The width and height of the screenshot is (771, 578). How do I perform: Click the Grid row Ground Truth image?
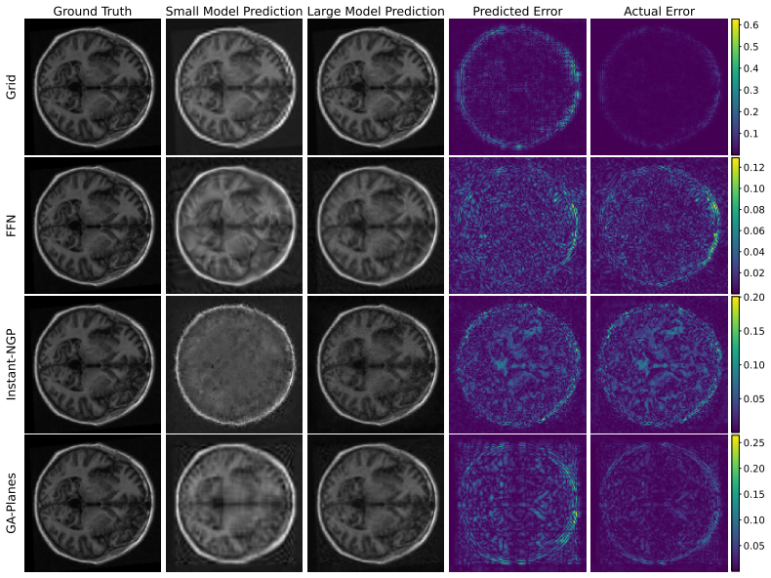point(93,87)
